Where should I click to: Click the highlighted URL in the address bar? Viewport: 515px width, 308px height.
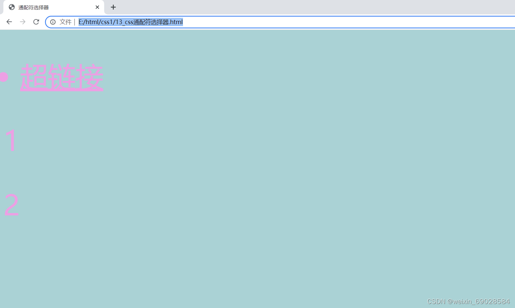pyautogui.click(x=130, y=22)
